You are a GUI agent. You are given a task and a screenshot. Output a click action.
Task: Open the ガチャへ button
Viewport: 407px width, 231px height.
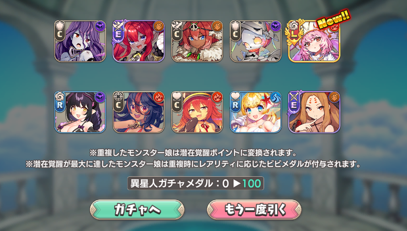click(137, 210)
